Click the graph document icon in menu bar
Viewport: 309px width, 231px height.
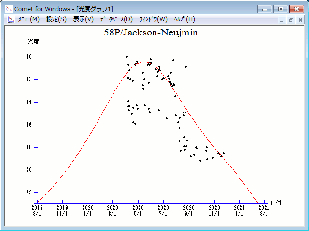[x=9, y=19]
